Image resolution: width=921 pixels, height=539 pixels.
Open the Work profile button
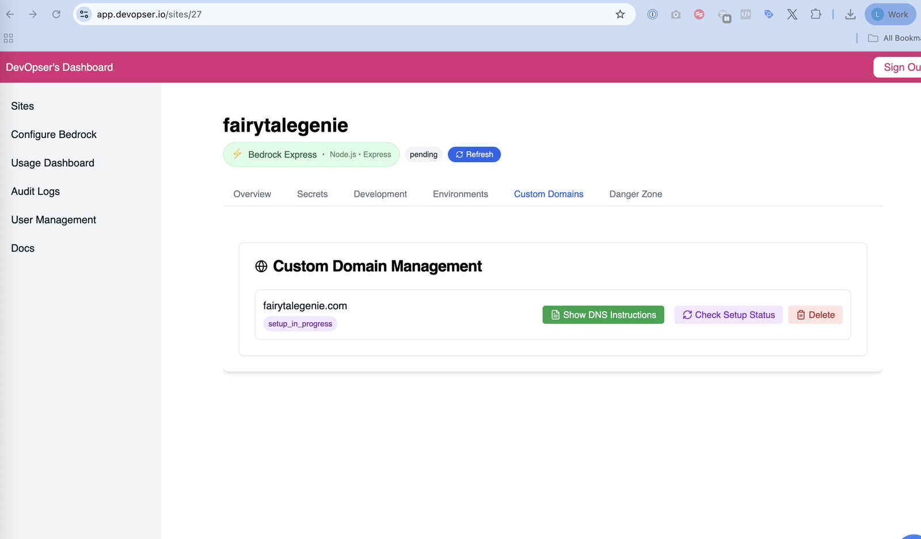point(890,14)
